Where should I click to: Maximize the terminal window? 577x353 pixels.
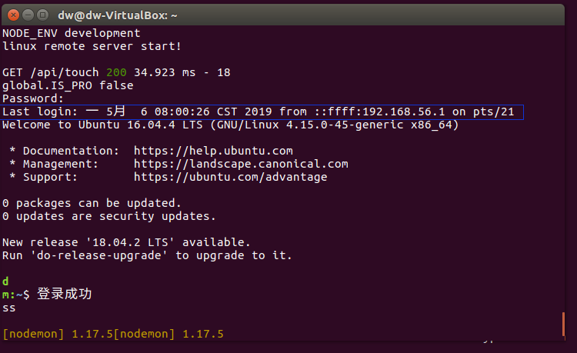[42, 15]
